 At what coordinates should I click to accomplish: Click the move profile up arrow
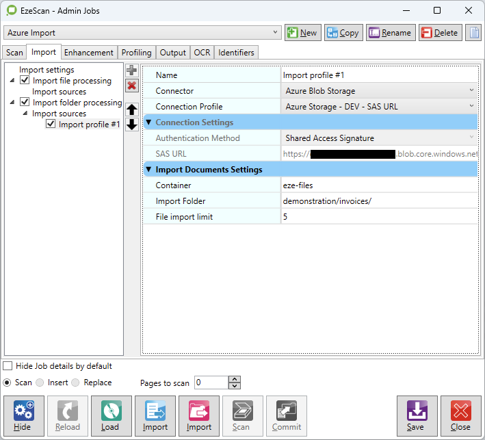[132, 109]
